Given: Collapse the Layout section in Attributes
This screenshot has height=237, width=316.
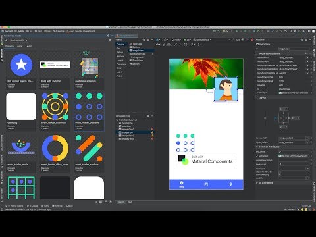Looking at the screenshot, I should (257, 97).
